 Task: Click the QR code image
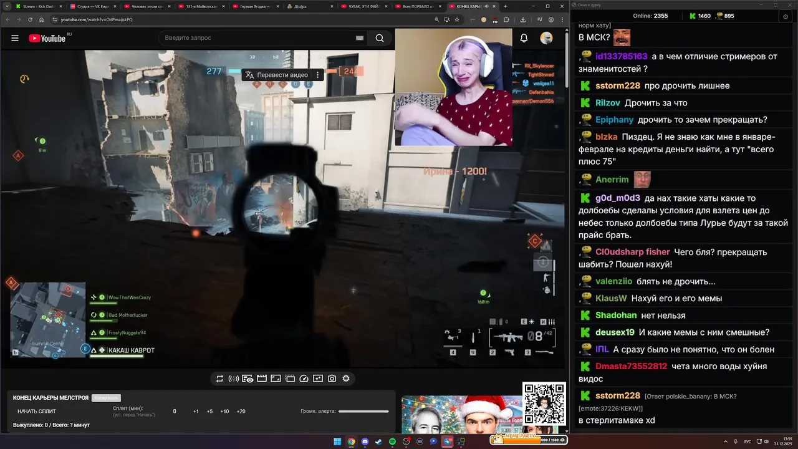click(x=544, y=404)
